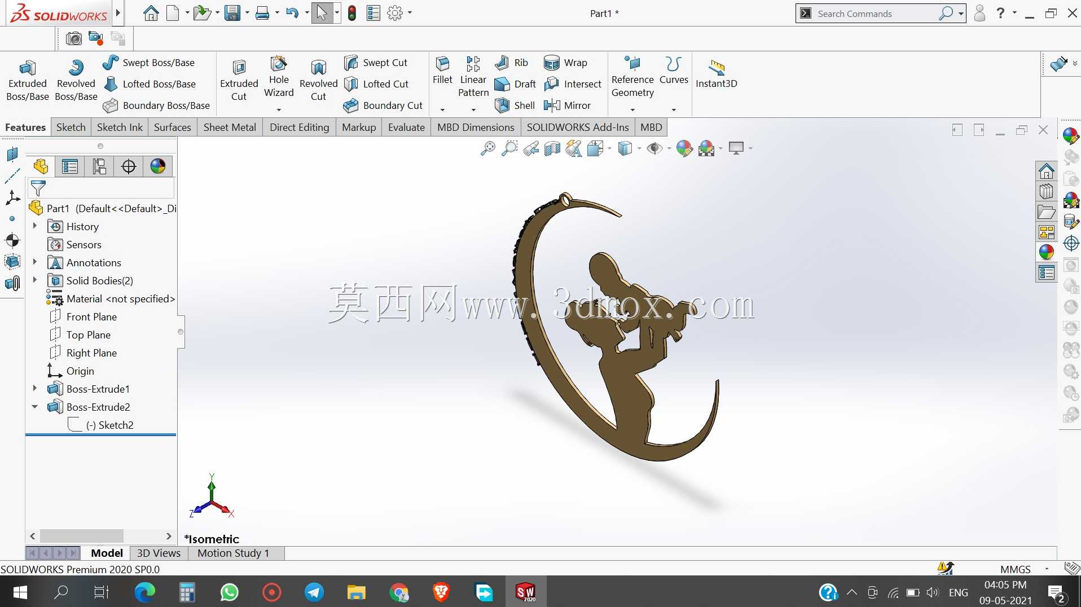
Task: Expand the Annotations tree item
Action: click(34, 262)
